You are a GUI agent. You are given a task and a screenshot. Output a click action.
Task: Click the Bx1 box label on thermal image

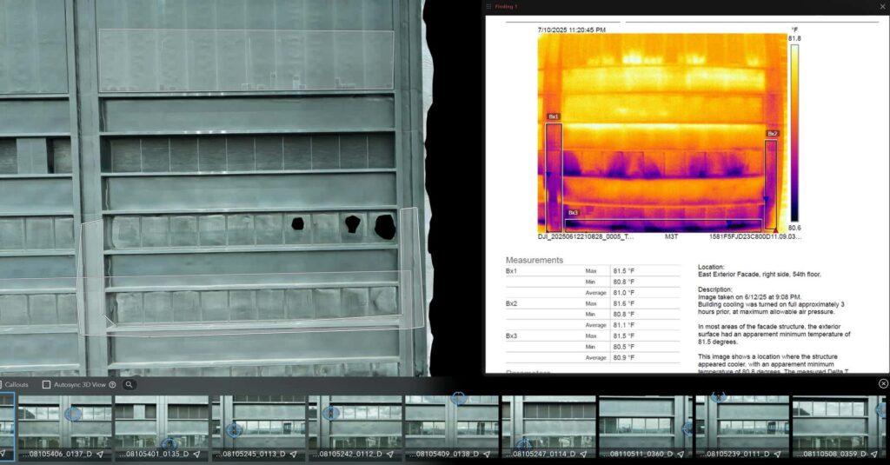tap(554, 116)
